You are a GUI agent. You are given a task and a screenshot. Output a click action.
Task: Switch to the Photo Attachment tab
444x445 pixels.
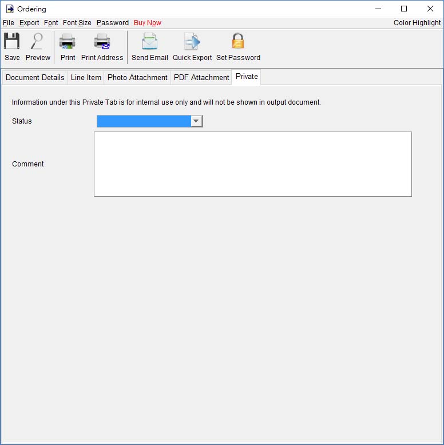coord(137,77)
